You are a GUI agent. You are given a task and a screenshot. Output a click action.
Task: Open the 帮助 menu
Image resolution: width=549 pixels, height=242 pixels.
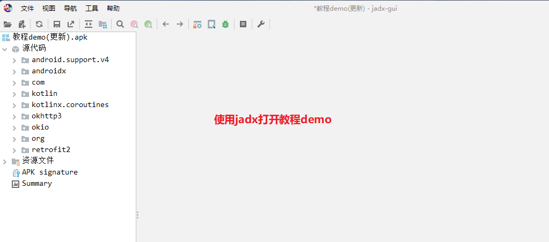(x=113, y=9)
